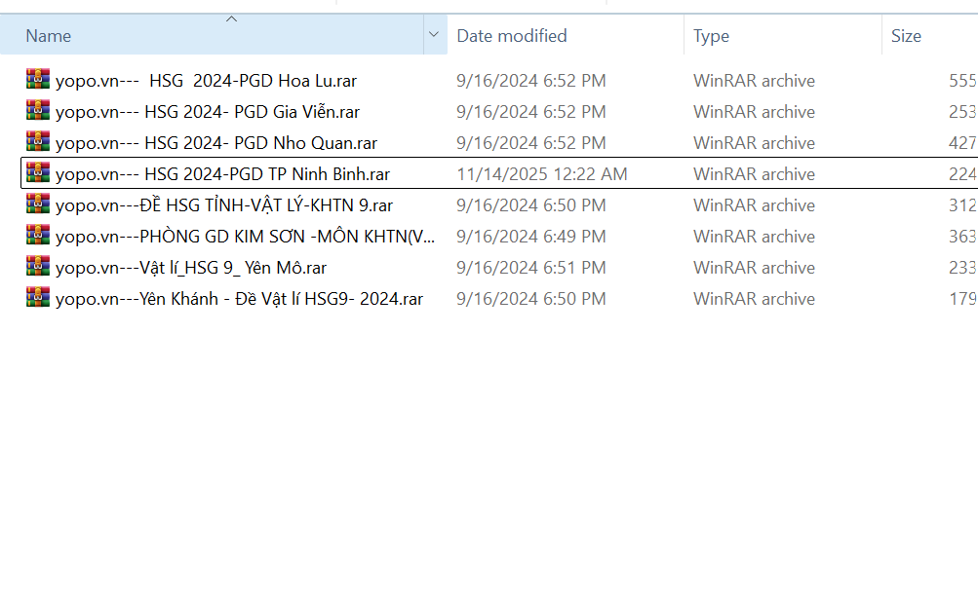Image resolution: width=978 pixels, height=593 pixels.
Task: Sort files by Date modified column
Action: [x=512, y=36]
